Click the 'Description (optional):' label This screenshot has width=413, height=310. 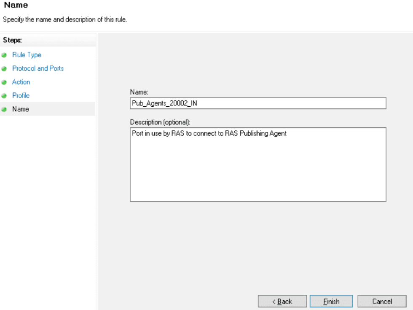coord(160,122)
